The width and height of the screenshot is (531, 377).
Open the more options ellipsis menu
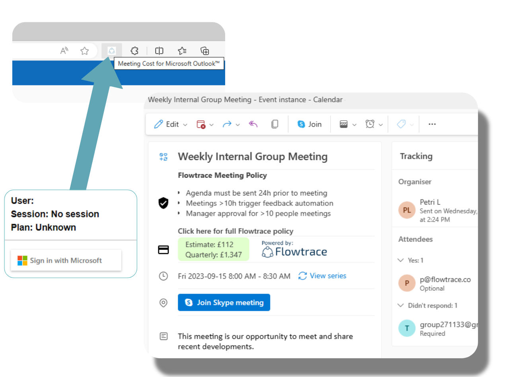point(432,124)
